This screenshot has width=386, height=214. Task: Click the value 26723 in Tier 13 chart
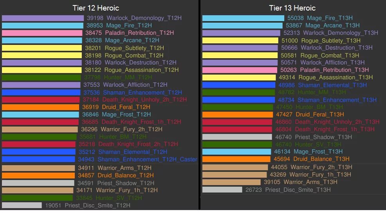click(254, 190)
